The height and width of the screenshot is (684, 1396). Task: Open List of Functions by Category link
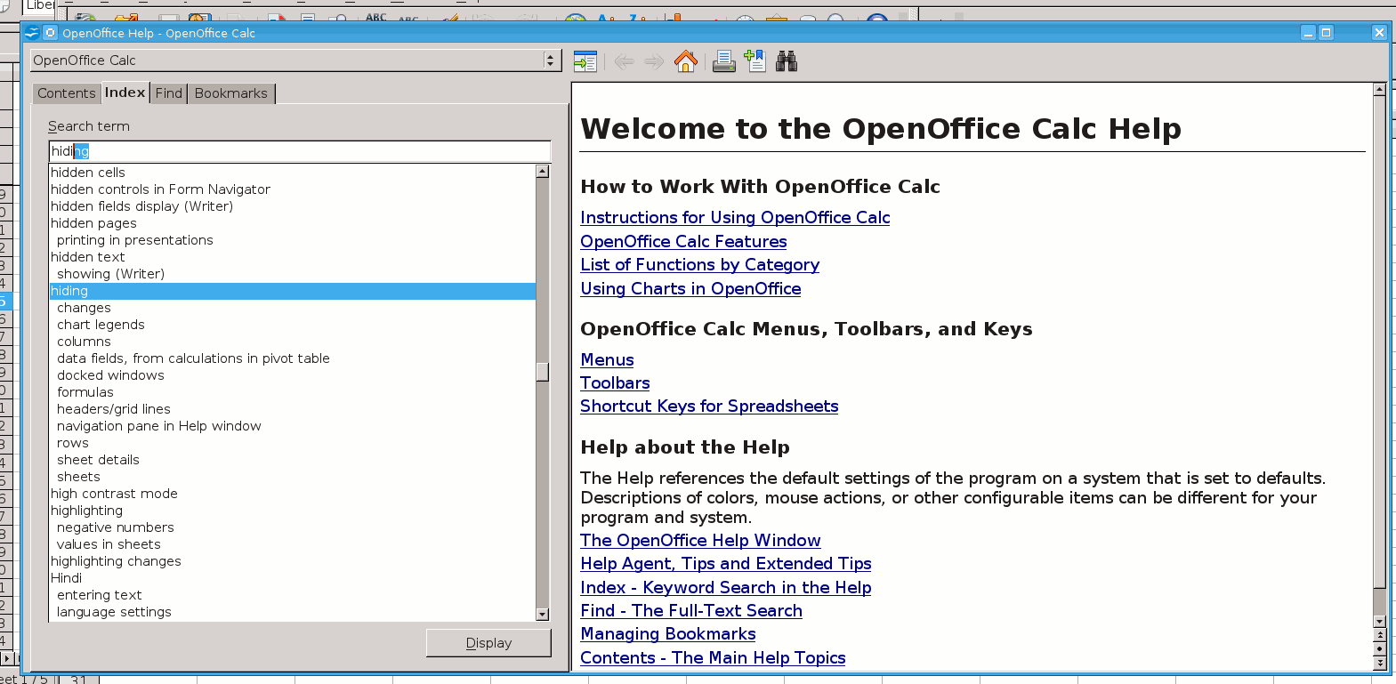coord(699,265)
